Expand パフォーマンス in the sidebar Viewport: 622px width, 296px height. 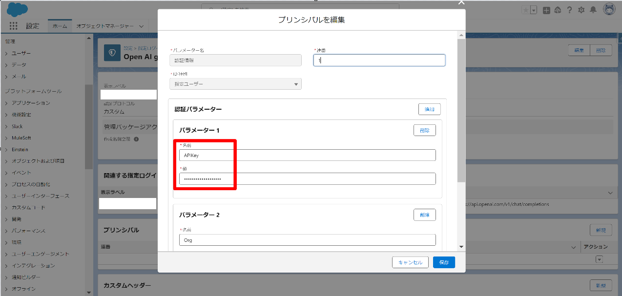[6, 231]
